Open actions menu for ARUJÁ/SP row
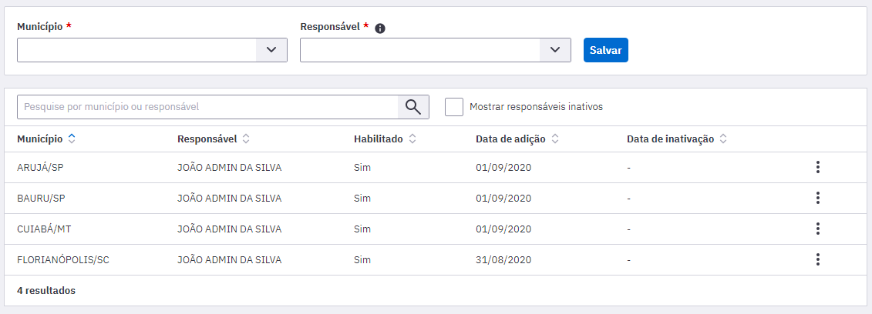 tap(817, 167)
